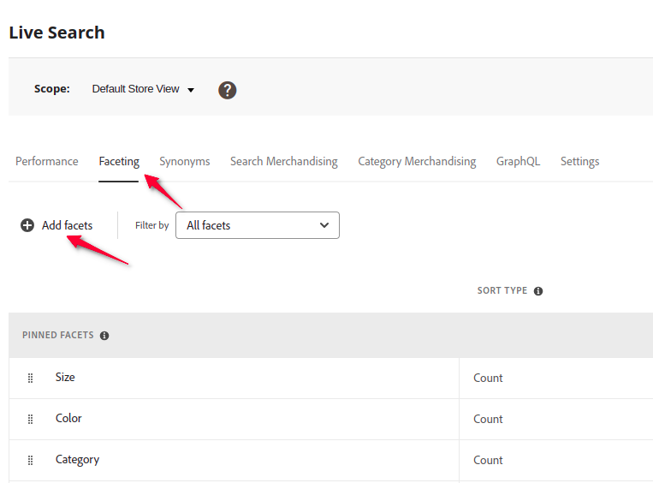Switch to the Performance tab

[x=46, y=161]
